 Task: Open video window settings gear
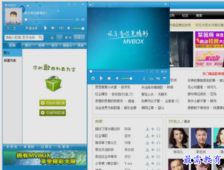(93, 78)
